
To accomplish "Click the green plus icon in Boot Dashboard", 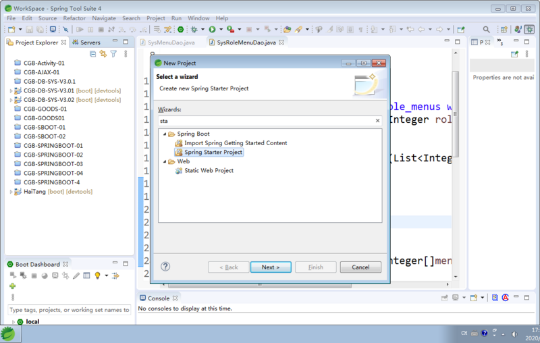I will pyautogui.click(x=13, y=286).
